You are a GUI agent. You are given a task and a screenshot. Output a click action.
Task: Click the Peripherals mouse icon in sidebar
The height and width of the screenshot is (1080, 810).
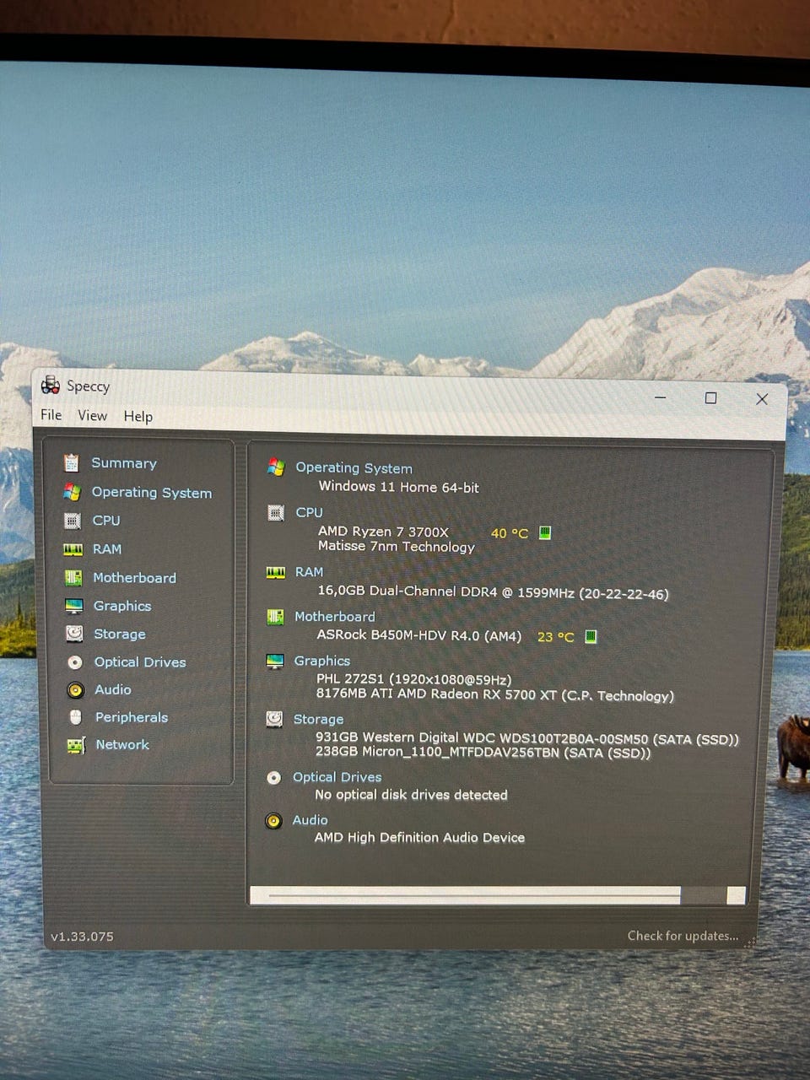coord(76,717)
